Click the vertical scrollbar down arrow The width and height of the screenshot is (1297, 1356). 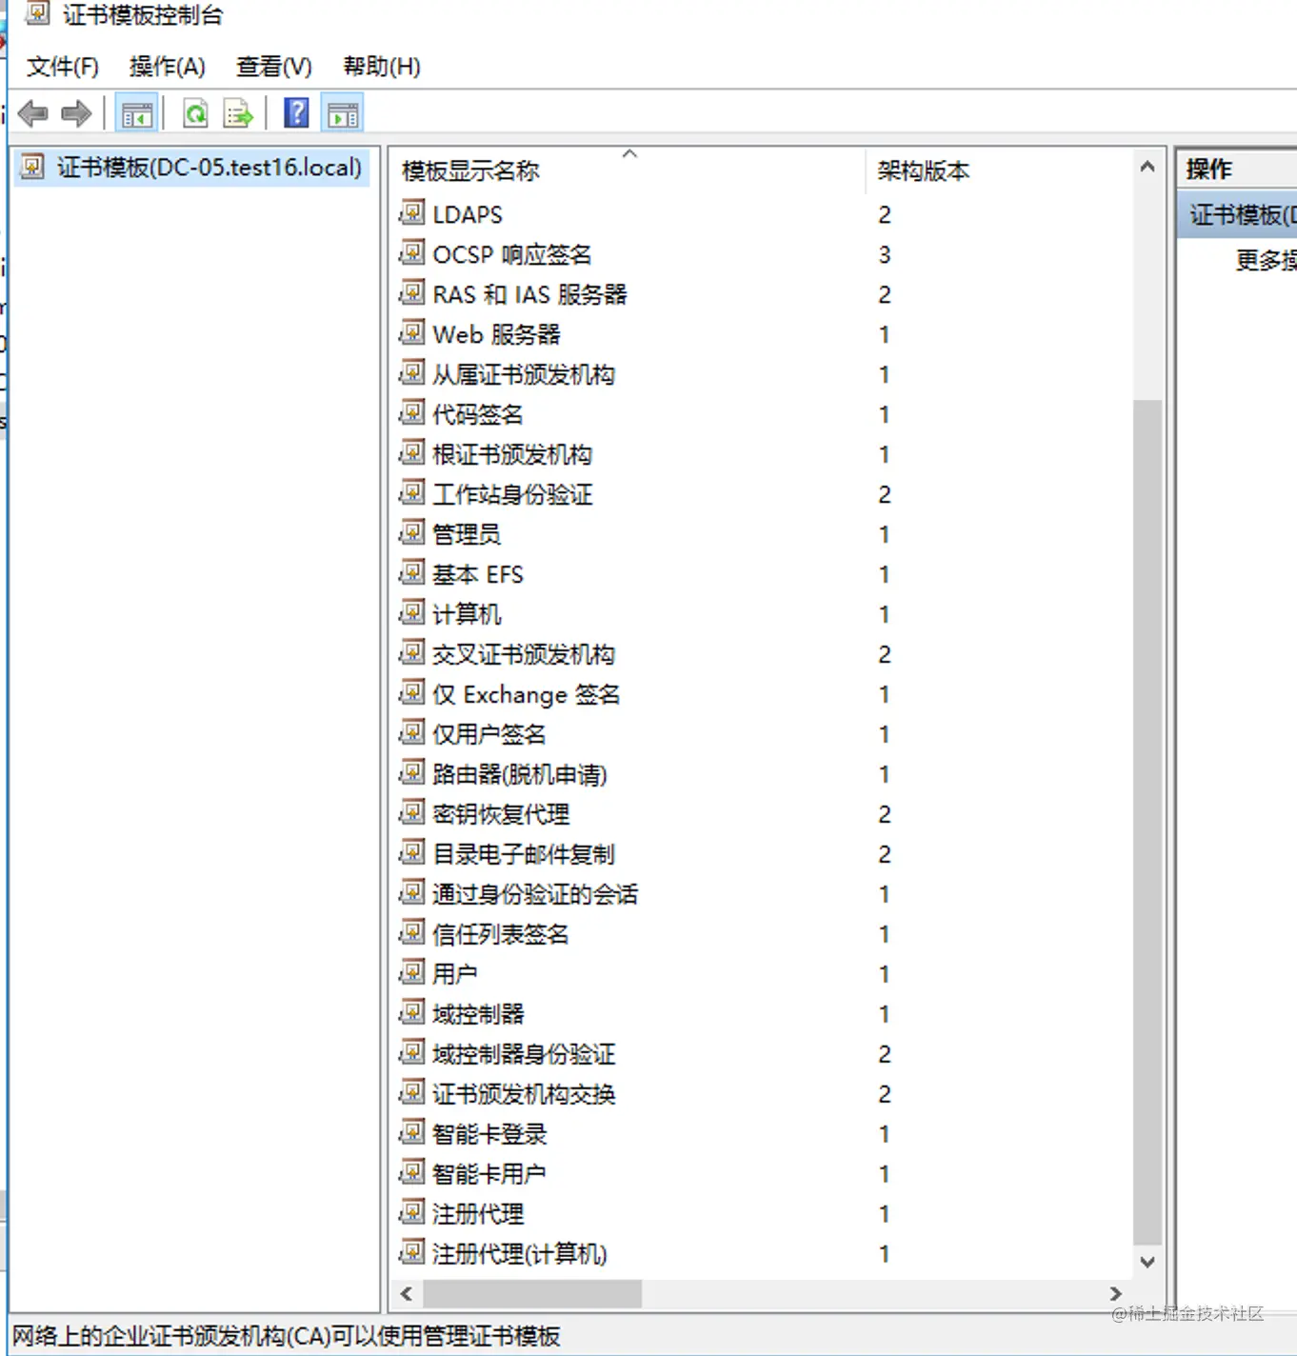coord(1147,1262)
